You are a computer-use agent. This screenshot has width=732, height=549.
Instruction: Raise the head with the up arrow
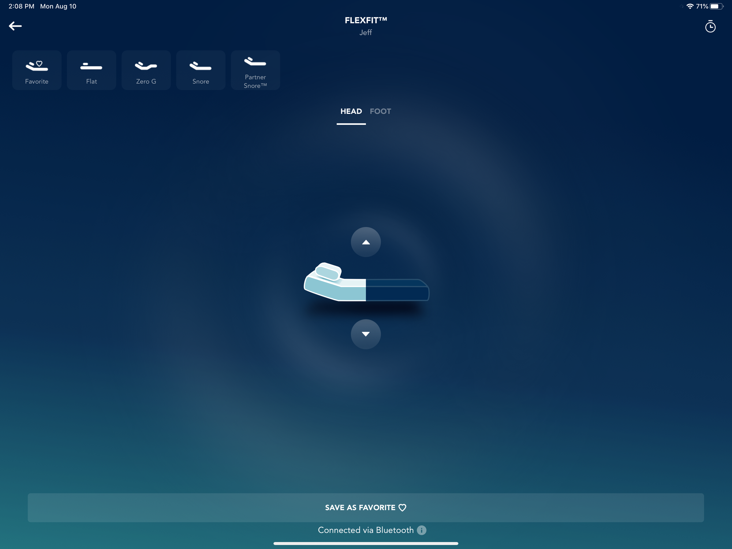click(x=366, y=242)
